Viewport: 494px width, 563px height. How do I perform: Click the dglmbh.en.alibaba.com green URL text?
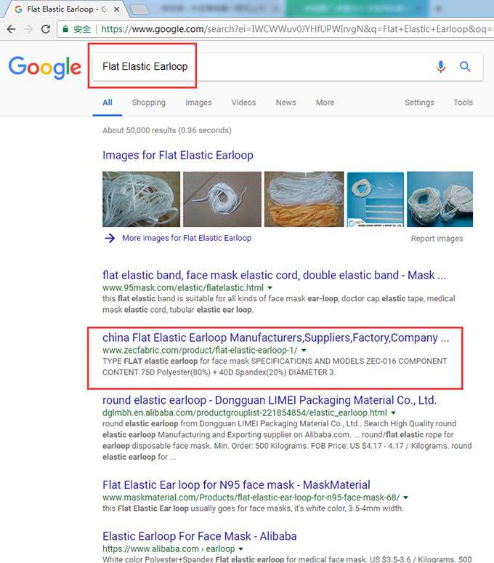pos(245,413)
